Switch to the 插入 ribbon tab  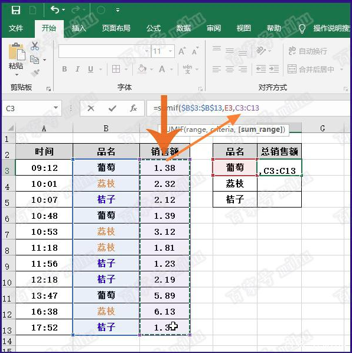coord(79,28)
